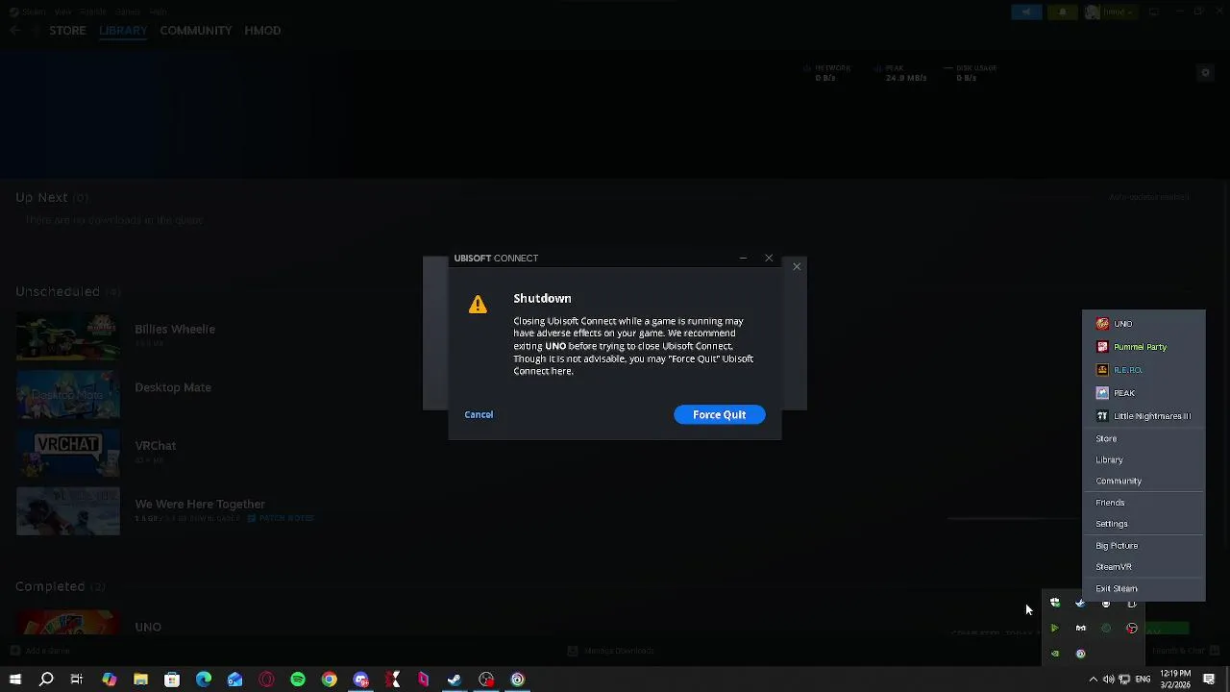Choose Library in Steam tray menu

click(x=1144, y=459)
